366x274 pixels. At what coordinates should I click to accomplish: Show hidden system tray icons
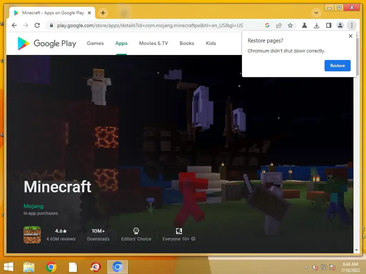pos(306,267)
